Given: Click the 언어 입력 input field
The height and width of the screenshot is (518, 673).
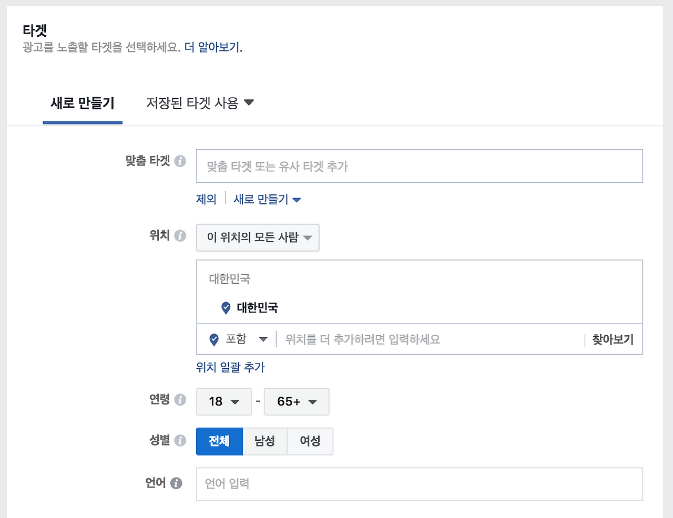Looking at the screenshot, I should click(x=368, y=484).
